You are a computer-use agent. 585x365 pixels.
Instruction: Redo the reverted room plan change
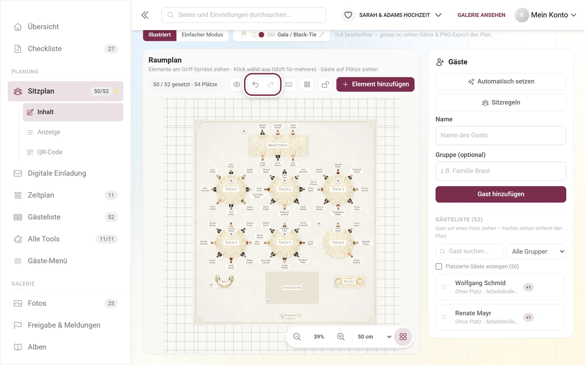click(x=271, y=84)
